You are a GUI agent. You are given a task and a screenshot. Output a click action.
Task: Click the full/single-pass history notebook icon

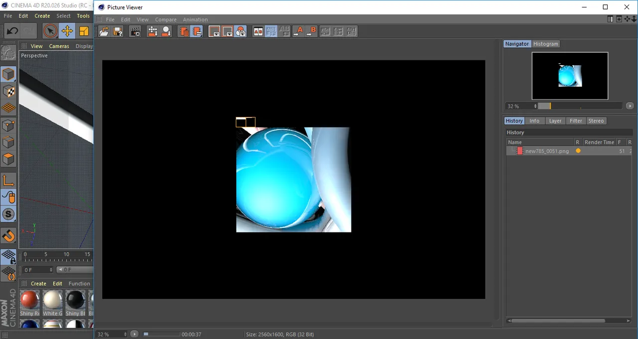pos(197,31)
